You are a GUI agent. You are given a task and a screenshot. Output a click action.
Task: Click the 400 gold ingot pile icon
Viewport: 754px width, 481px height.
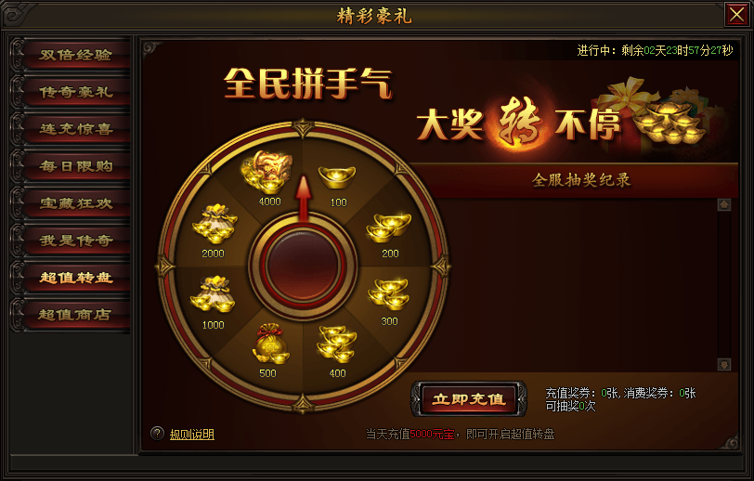coord(336,344)
